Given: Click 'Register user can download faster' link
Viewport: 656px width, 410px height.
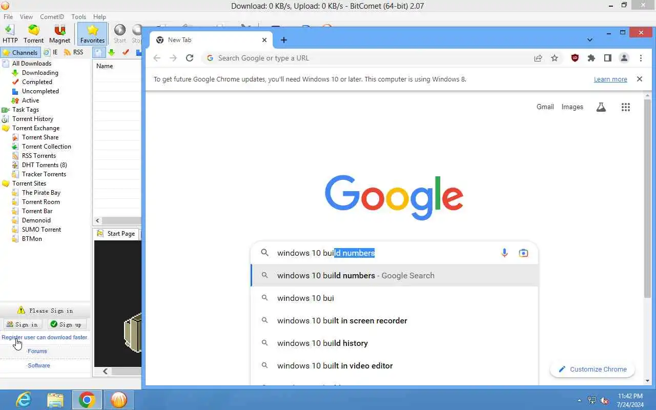Looking at the screenshot, I should point(45,337).
